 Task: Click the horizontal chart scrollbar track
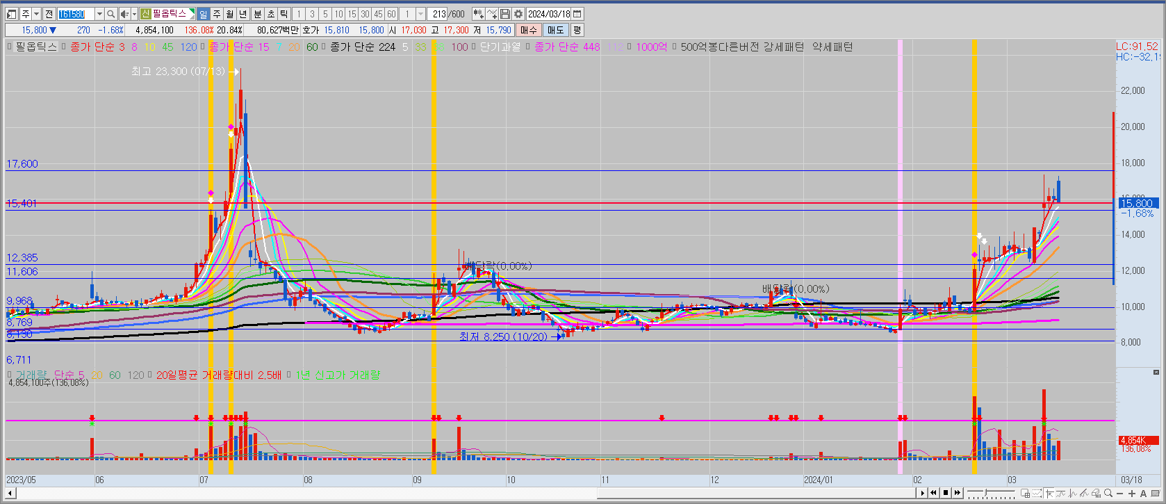(x=466, y=493)
